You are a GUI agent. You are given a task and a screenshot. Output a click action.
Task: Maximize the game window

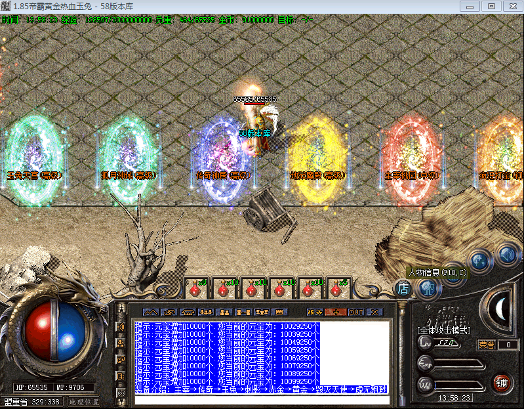[x=491, y=7]
